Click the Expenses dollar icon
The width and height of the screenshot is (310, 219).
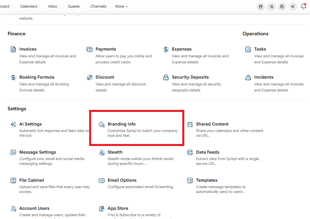pos(166,49)
